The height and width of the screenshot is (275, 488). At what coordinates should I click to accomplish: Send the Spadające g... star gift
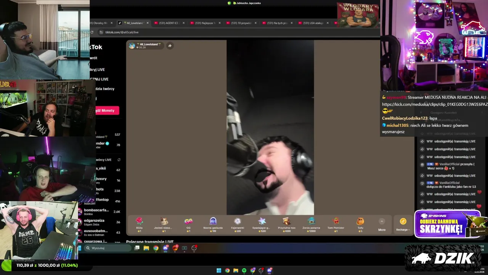[262, 224]
